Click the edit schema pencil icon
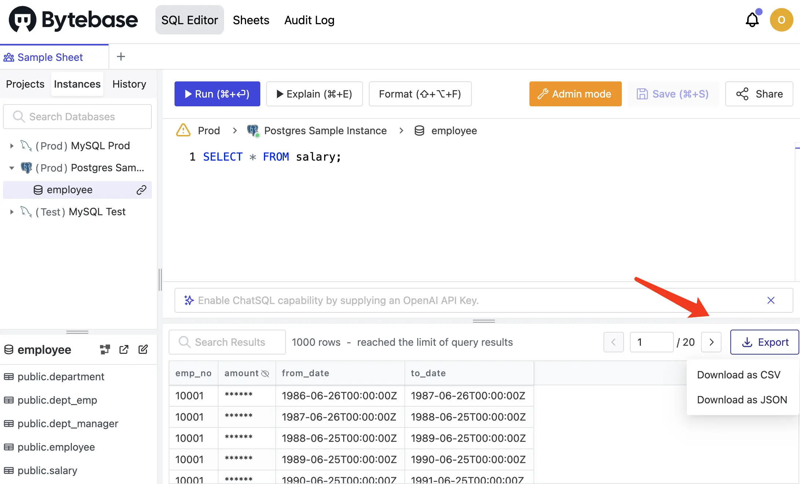 click(143, 349)
